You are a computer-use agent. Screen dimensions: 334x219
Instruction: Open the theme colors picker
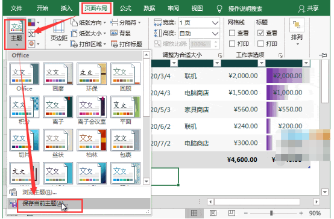pos(34,22)
